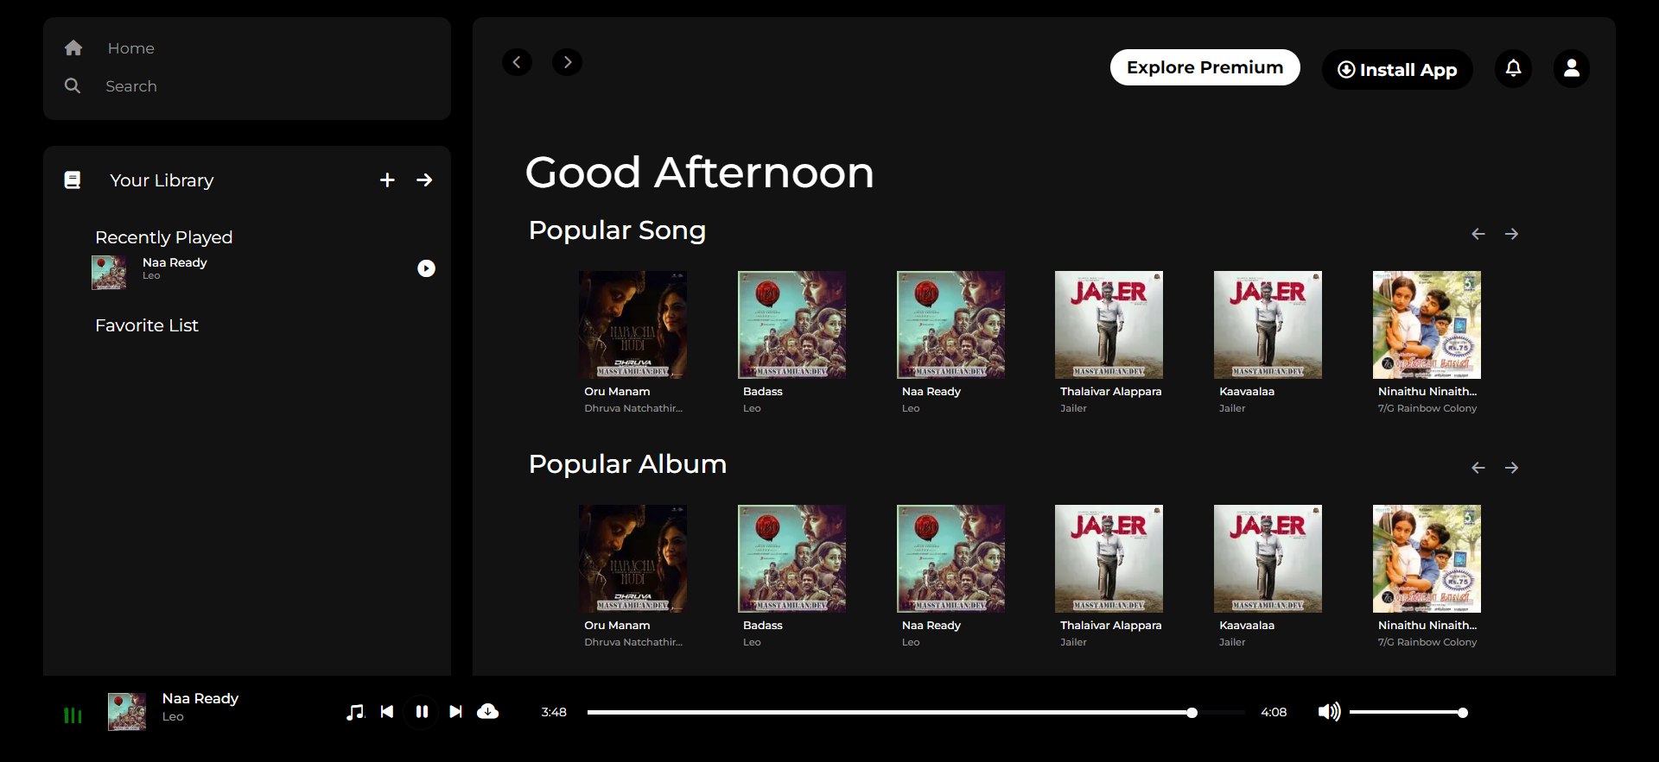The width and height of the screenshot is (1659, 762).
Task: Skip to next track in player bar
Action: coord(455,712)
